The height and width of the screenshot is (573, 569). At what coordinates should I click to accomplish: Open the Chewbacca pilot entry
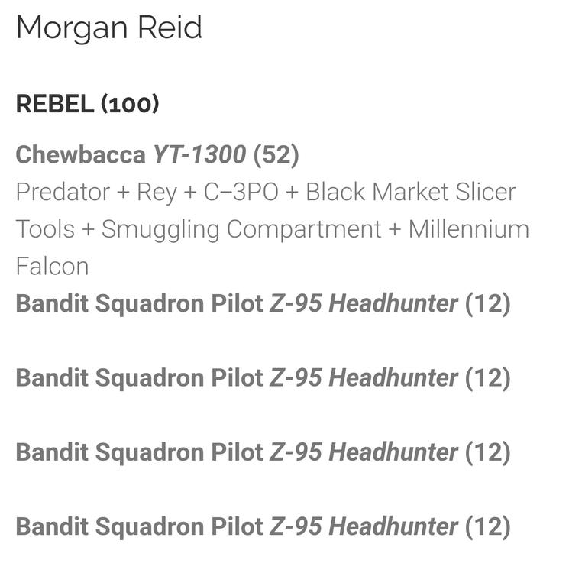pos(80,155)
